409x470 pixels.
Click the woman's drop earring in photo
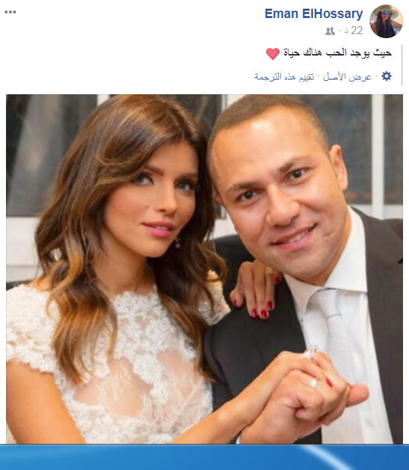point(178,242)
